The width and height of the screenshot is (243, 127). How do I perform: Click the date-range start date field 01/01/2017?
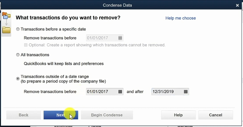[x=105, y=92]
